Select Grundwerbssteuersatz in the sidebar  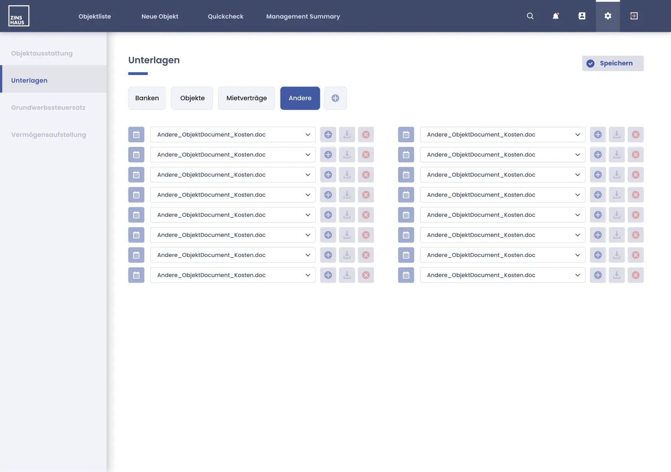(x=48, y=107)
